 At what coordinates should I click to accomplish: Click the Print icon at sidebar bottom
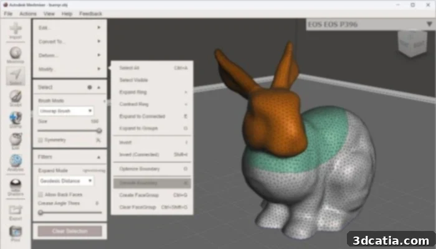point(16,233)
